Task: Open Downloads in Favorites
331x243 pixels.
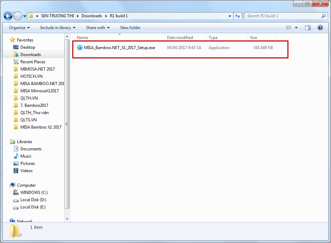Action: tap(30, 54)
